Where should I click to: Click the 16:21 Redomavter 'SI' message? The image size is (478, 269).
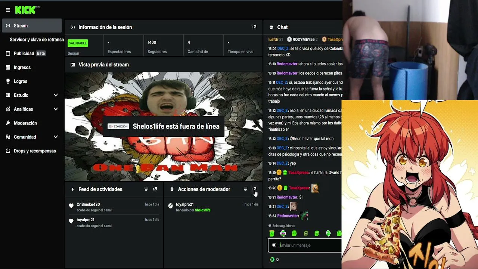coord(285,197)
